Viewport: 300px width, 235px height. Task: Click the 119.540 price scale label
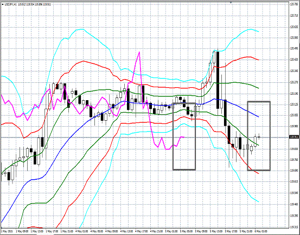[294, 193]
